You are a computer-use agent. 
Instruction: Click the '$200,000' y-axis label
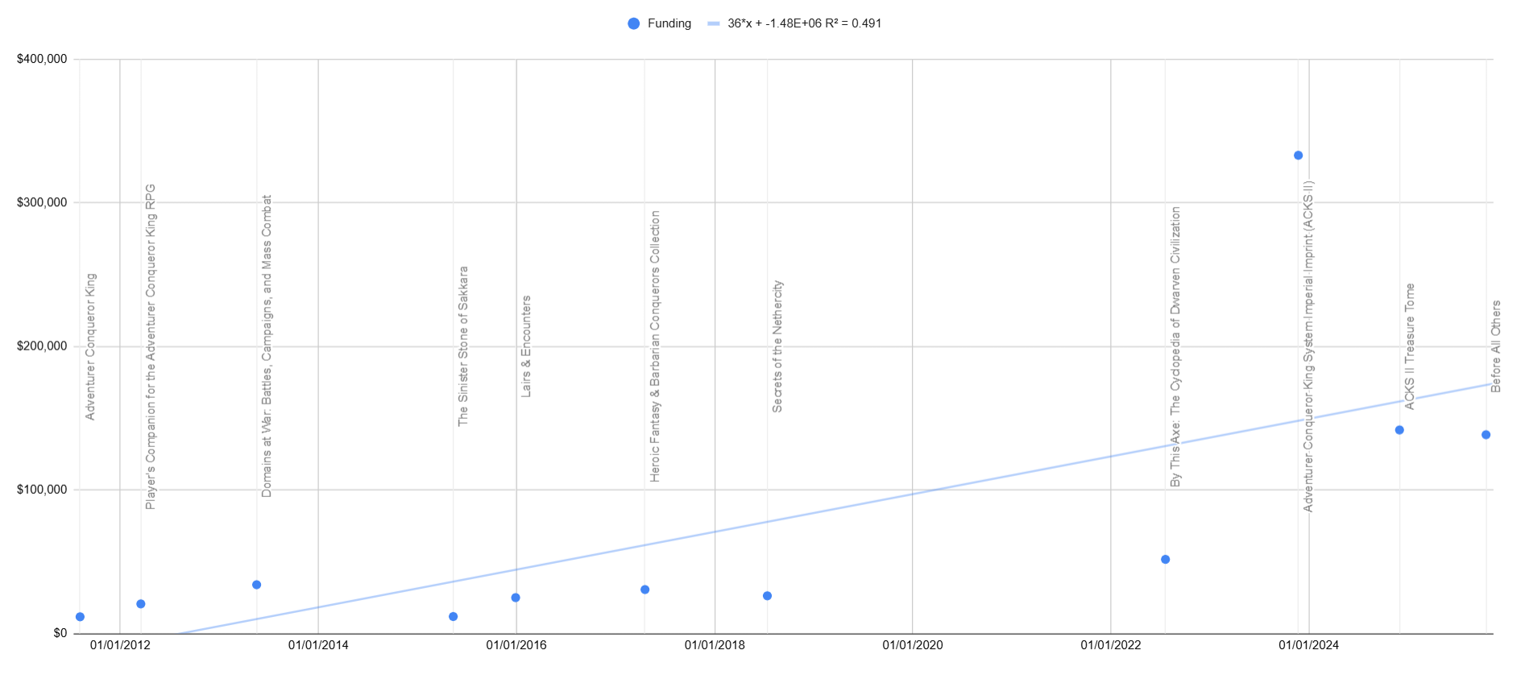42,346
